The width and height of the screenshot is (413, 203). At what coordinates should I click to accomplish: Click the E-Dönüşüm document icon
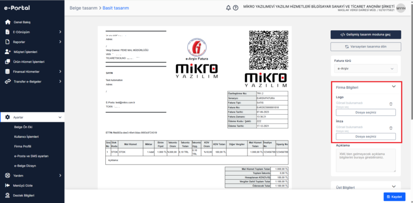8,32
